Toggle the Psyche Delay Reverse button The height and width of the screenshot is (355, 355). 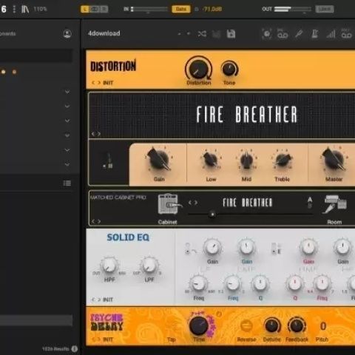pyautogui.click(x=246, y=326)
